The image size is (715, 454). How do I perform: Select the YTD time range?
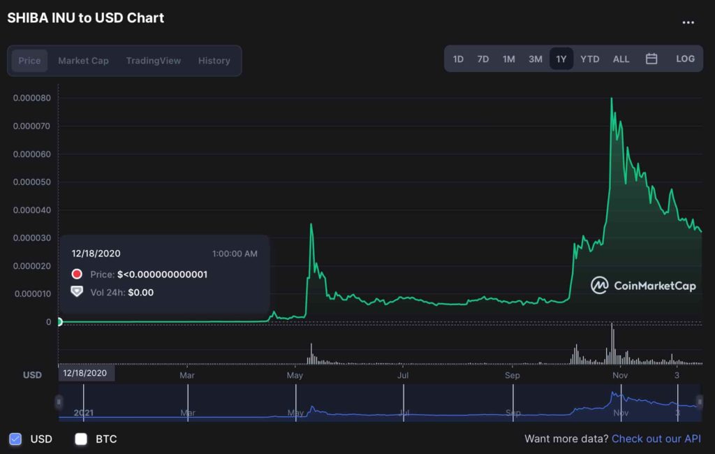click(x=589, y=59)
